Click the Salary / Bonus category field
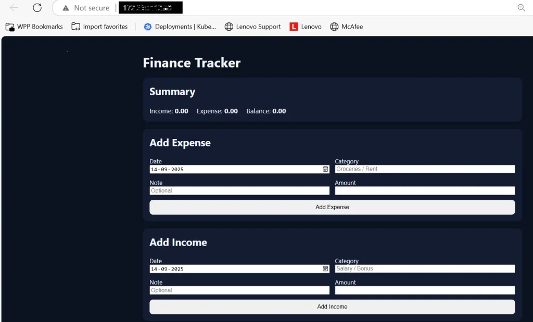 point(424,268)
